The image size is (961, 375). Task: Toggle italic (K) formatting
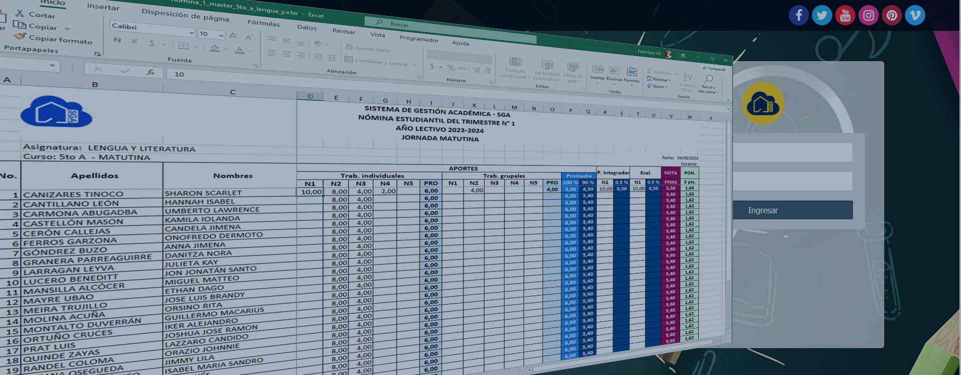coord(135,41)
